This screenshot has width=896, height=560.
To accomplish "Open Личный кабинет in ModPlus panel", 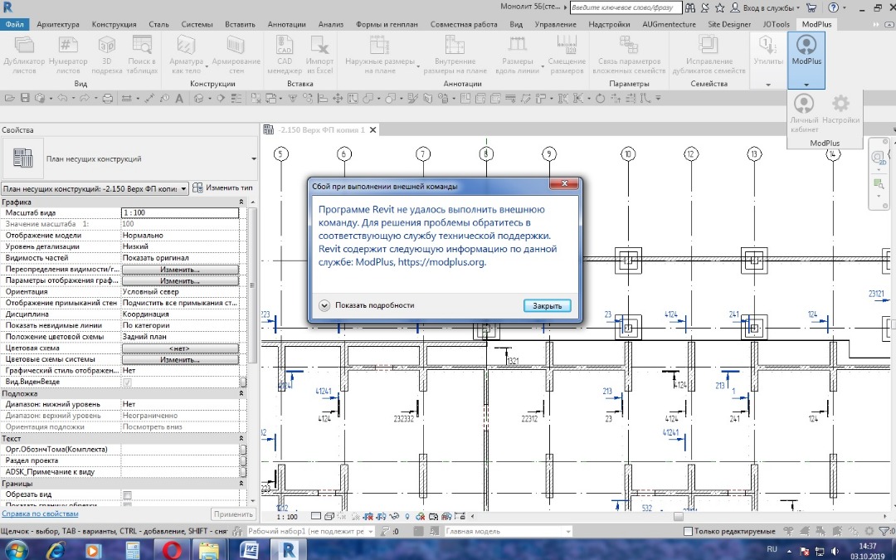I will pos(804,114).
